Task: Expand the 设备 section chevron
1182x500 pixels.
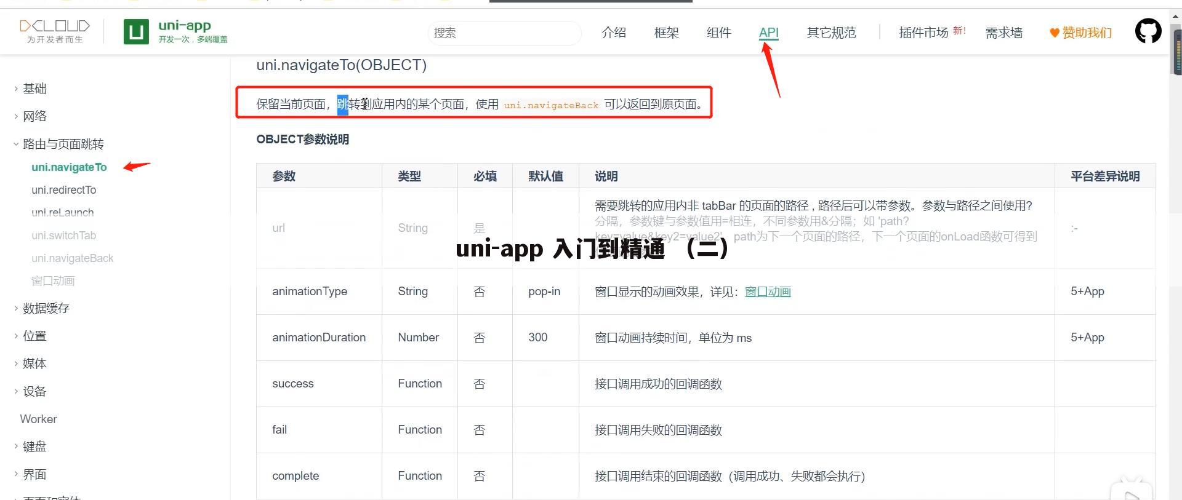Action: pyautogui.click(x=15, y=391)
